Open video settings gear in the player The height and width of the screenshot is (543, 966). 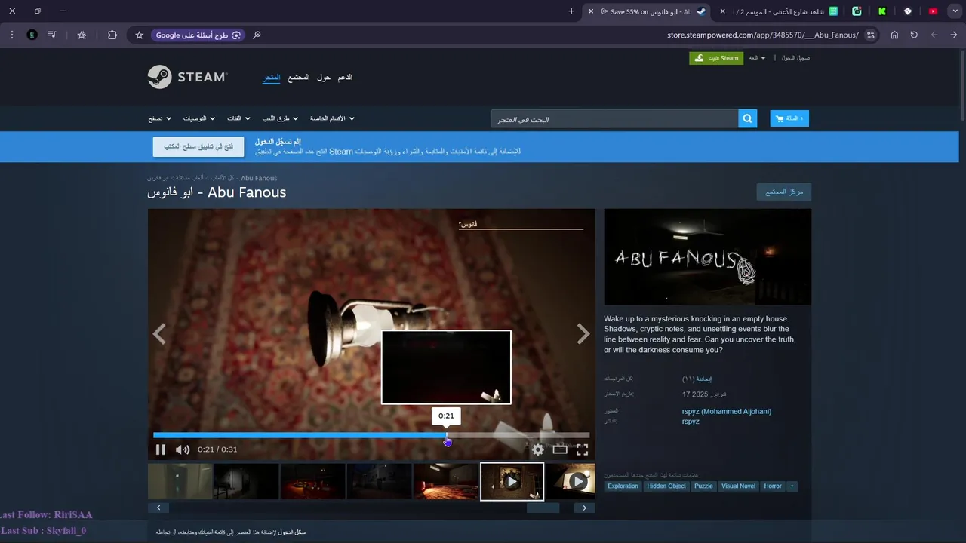537,449
